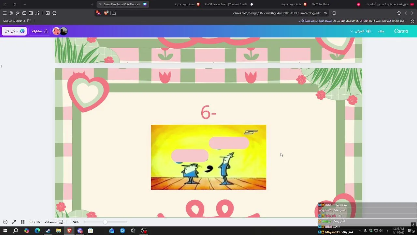Show hidden system tray icons chevron

(360, 231)
